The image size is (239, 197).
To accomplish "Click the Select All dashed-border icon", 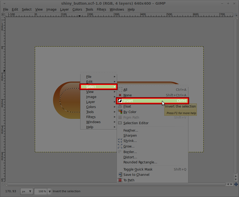I will [120, 89].
